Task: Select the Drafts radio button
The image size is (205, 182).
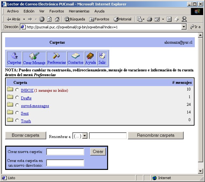Action: [17, 98]
